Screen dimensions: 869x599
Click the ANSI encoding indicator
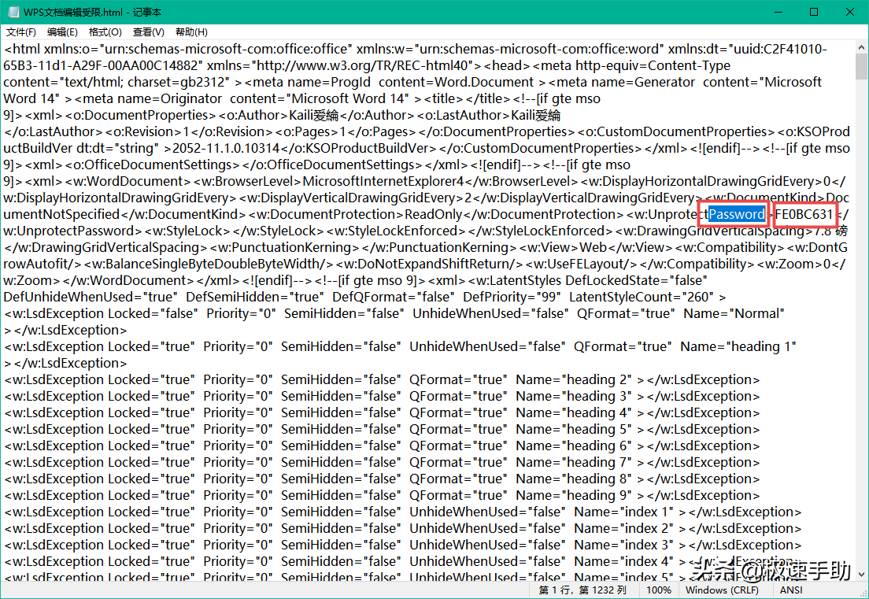(x=791, y=590)
